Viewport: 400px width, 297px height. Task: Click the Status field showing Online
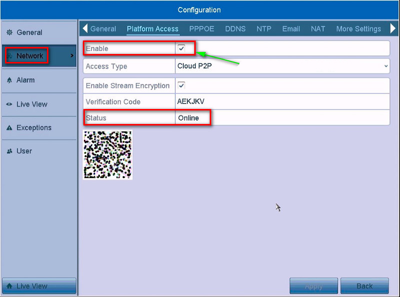click(283, 117)
